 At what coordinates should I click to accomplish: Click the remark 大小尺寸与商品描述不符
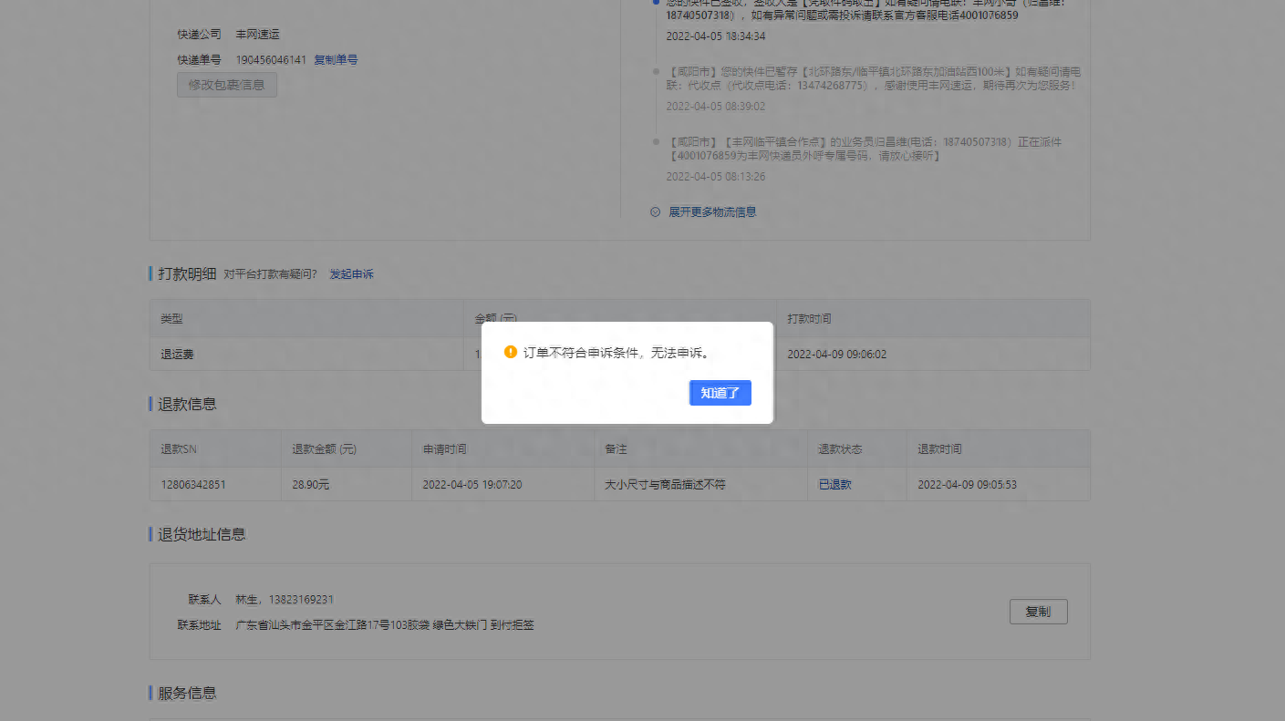click(666, 484)
